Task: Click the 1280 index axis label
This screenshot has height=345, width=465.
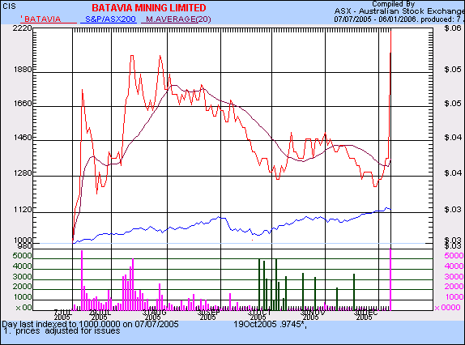Action: (x=22, y=172)
